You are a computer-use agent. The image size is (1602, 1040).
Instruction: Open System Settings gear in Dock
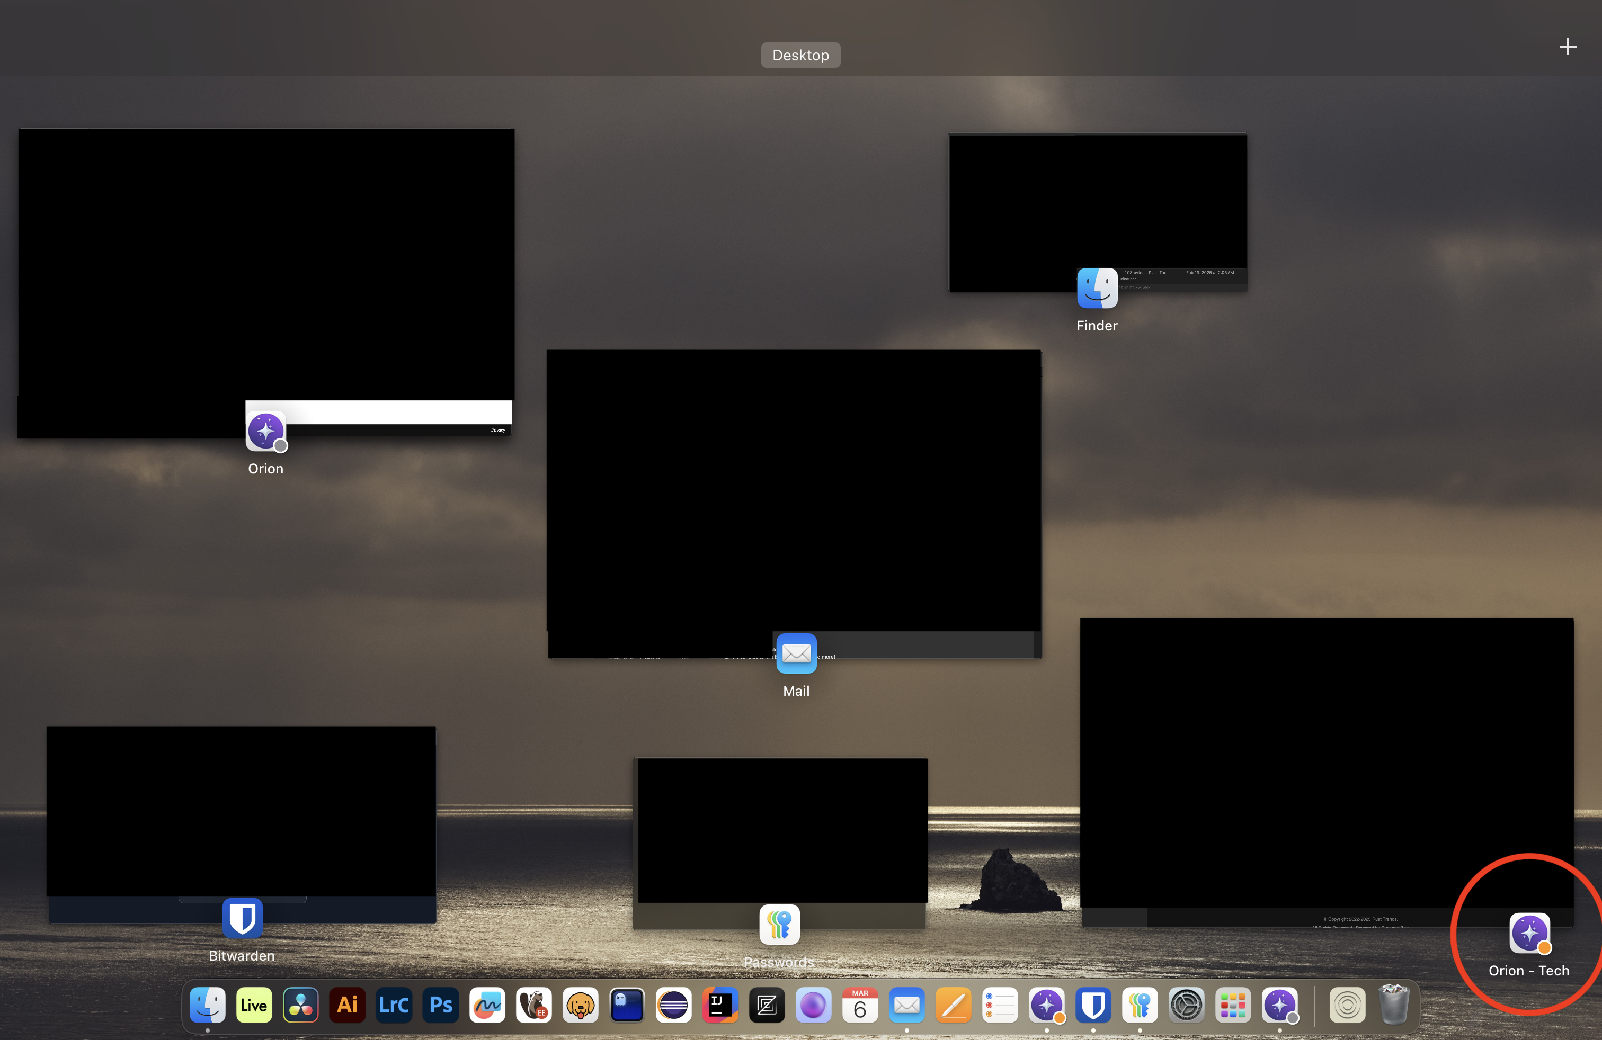point(1186,1005)
